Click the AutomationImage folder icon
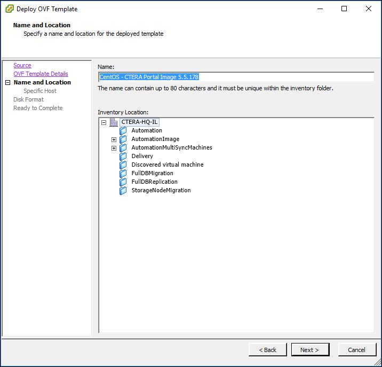 click(123, 139)
